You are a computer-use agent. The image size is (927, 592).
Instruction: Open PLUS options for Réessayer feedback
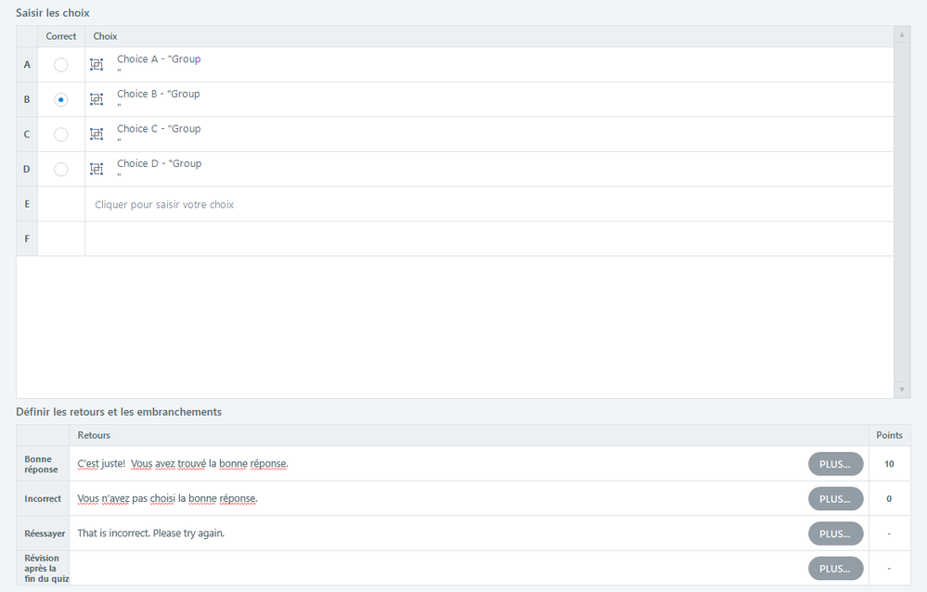(x=835, y=534)
